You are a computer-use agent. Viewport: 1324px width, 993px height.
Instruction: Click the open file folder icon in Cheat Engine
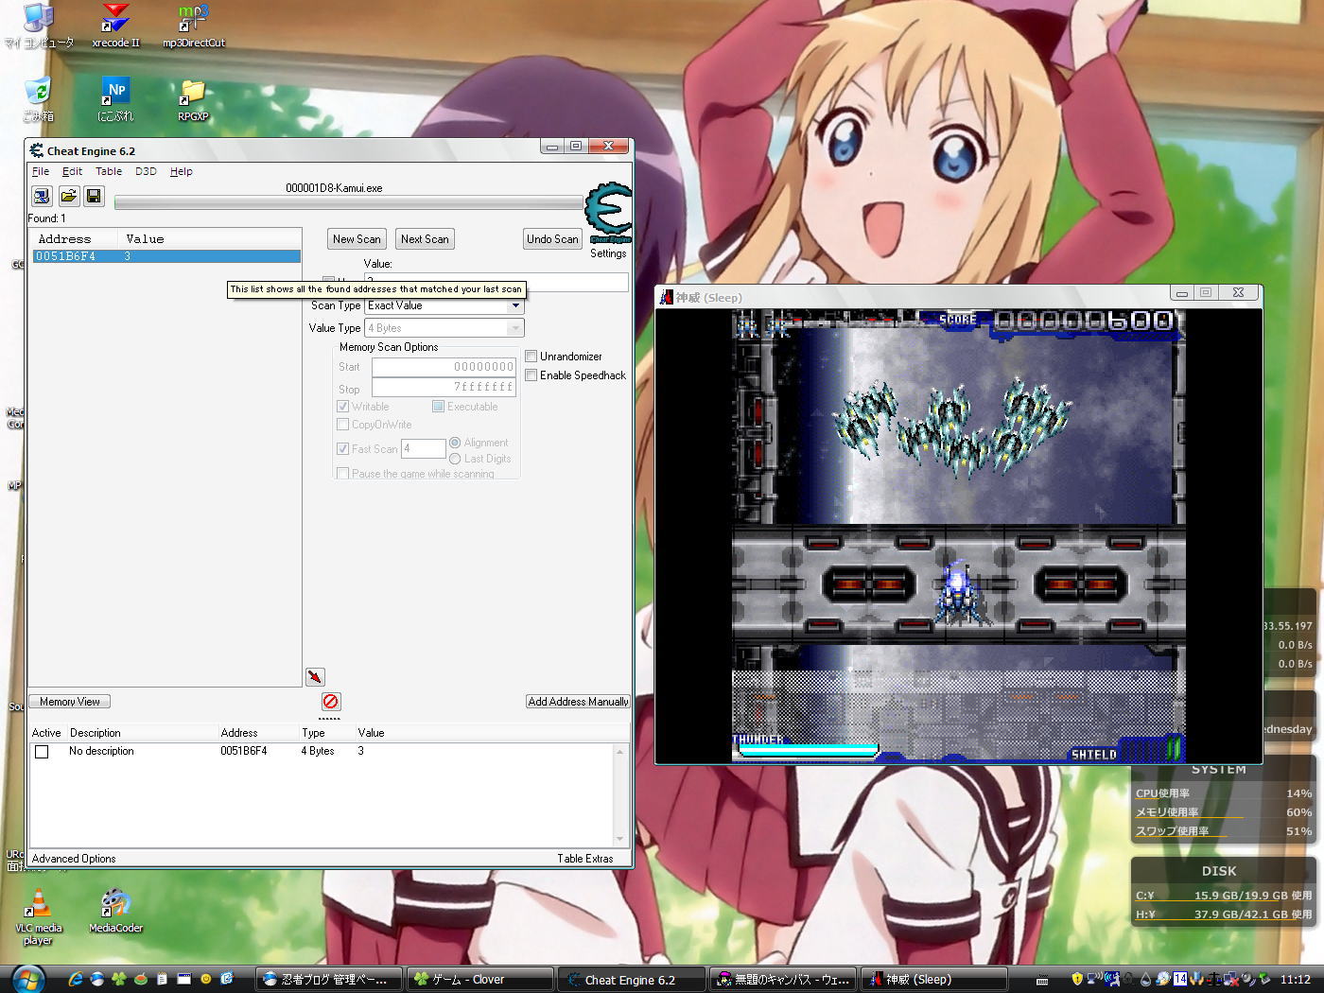pyautogui.click(x=68, y=196)
